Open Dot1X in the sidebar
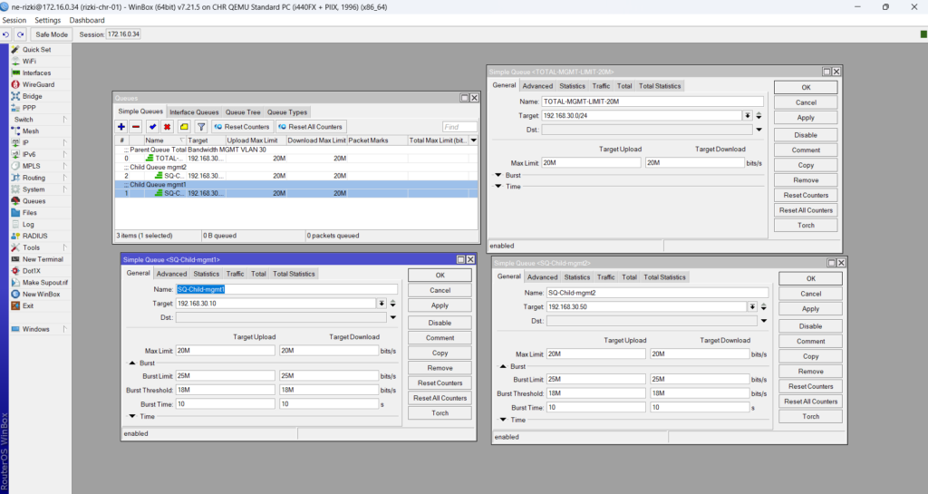This screenshot has height=494, width=928. [32, 271]
